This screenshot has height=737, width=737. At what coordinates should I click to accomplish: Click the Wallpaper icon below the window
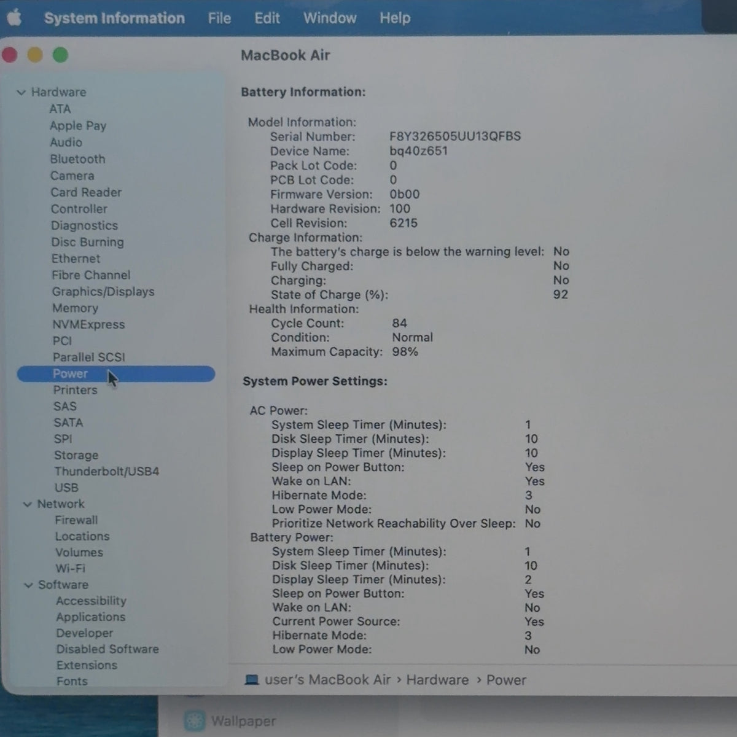[195, 721]
